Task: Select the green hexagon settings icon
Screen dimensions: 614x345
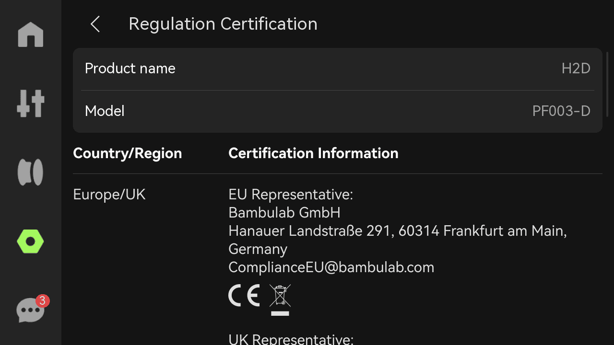Action: coord(31,241)
